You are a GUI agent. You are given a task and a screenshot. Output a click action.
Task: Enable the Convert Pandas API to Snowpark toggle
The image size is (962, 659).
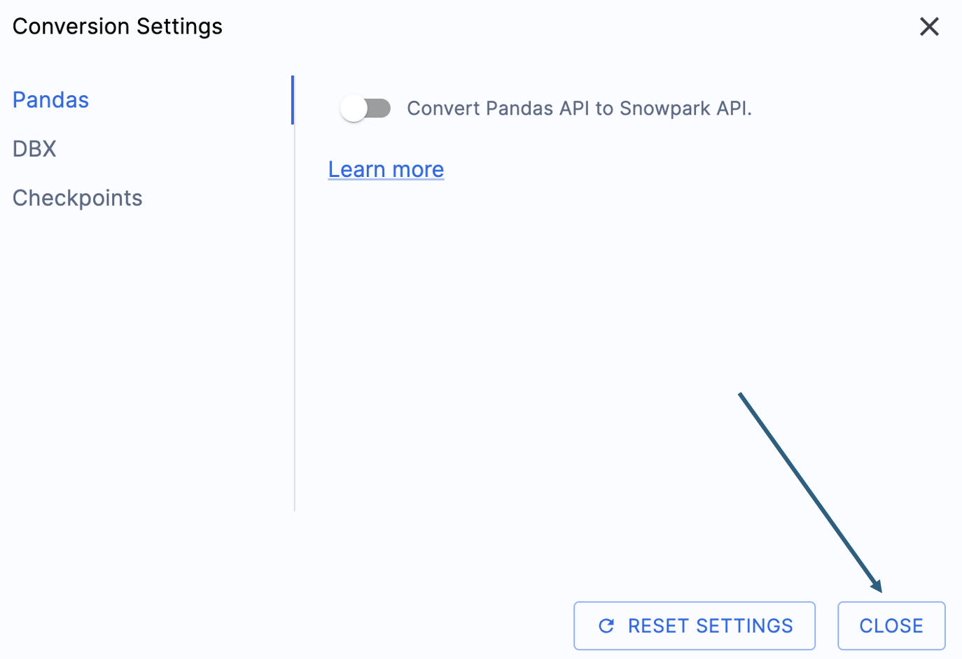pos(365,108)
